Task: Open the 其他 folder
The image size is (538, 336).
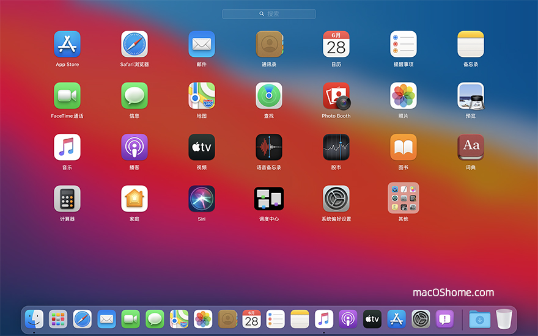Action: pyautogui.click(x=403, y=198)
